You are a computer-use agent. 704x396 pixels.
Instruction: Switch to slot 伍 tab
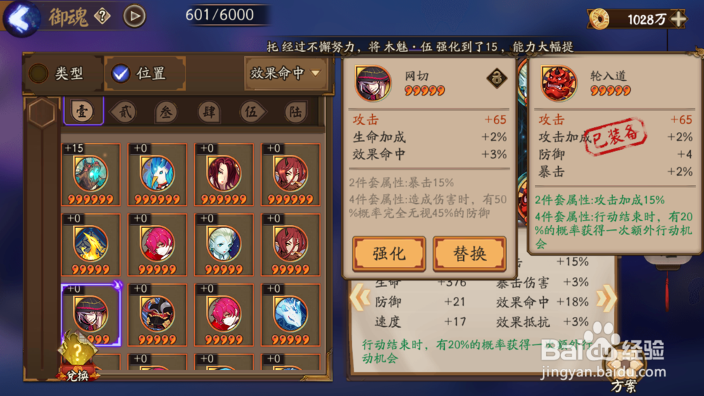point(251,112)
